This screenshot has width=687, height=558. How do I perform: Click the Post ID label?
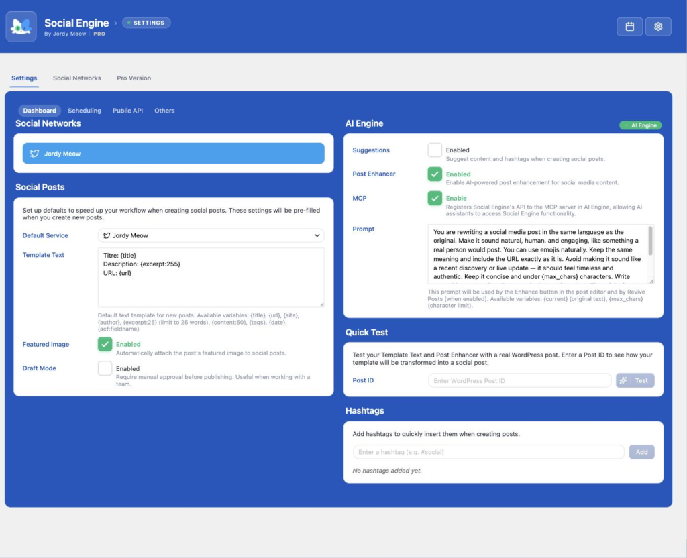pos(363,380)
